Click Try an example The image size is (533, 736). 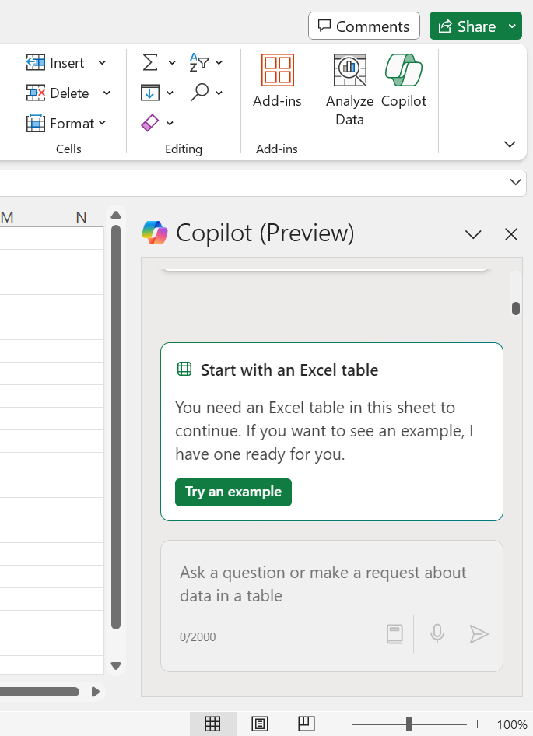(x=233, y=492)
